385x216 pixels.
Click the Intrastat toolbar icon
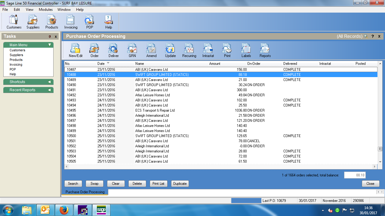pyautogui.click(x=208, y=50)
